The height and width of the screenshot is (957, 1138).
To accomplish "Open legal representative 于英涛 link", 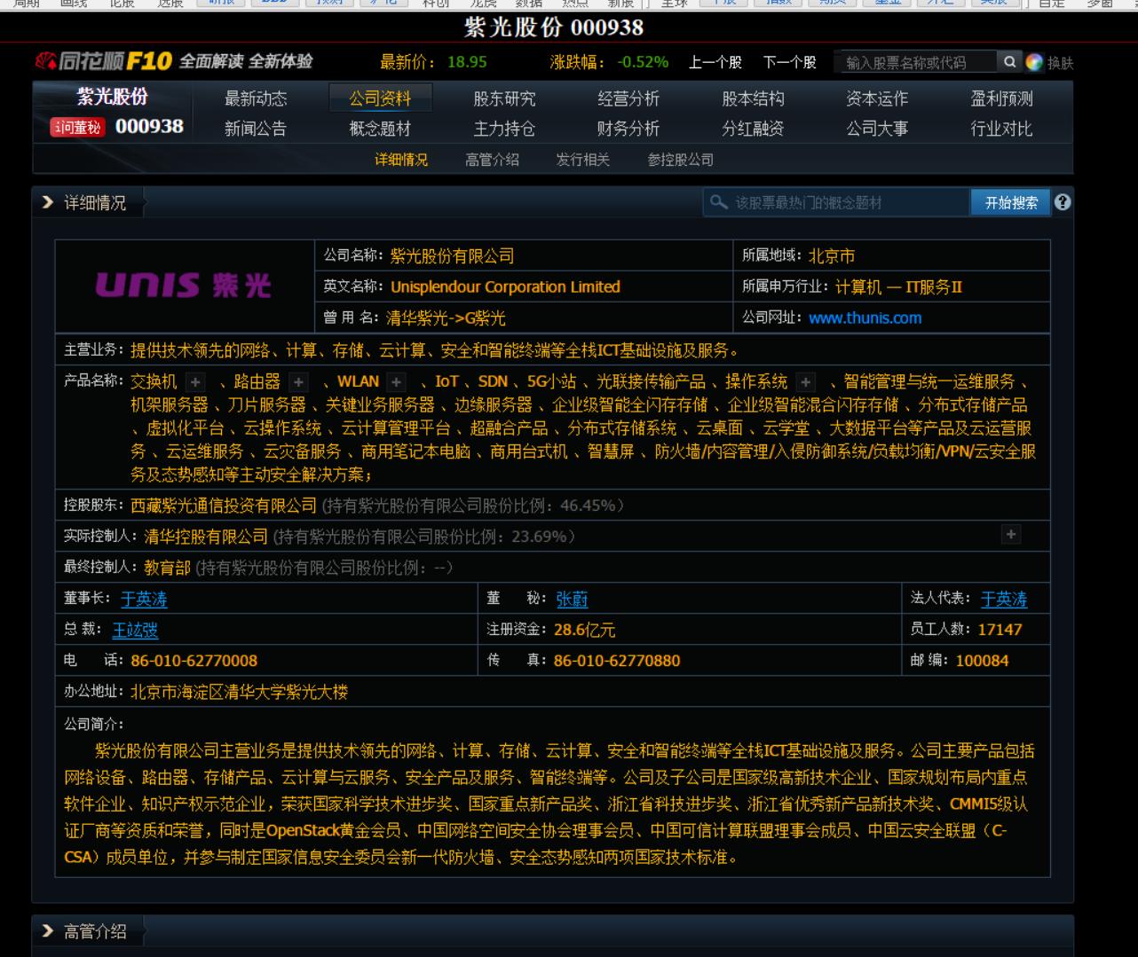I will 1004,599.
